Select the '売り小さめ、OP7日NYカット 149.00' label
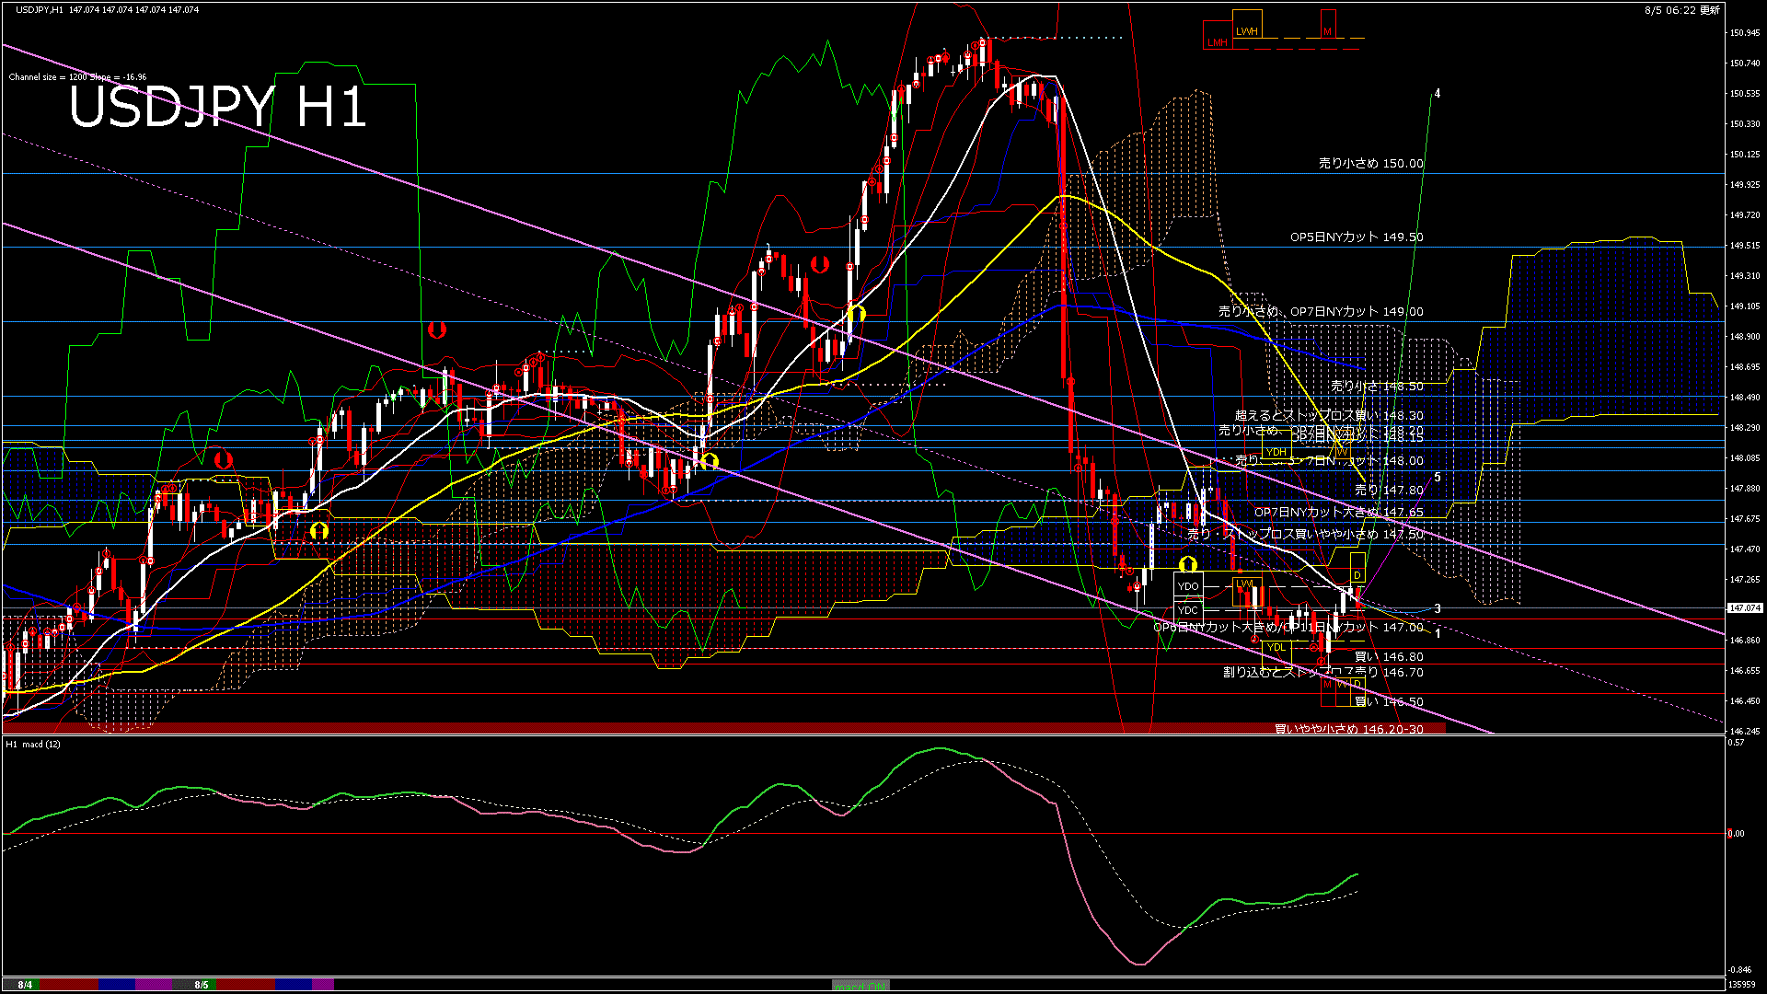Screen dimensions: 1767x994 1321,311
